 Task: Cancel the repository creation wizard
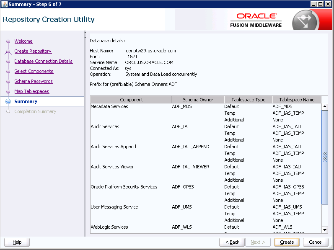[316, 242]
